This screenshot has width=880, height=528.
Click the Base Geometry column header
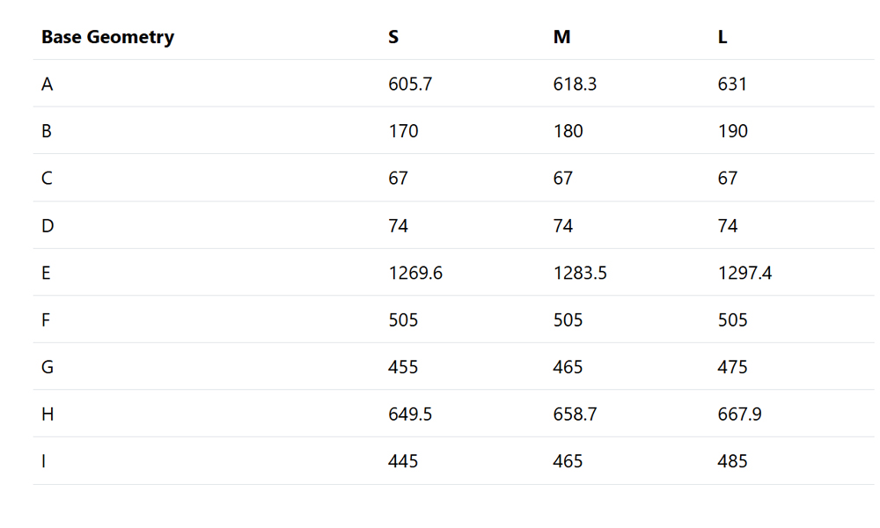[107, 37]
